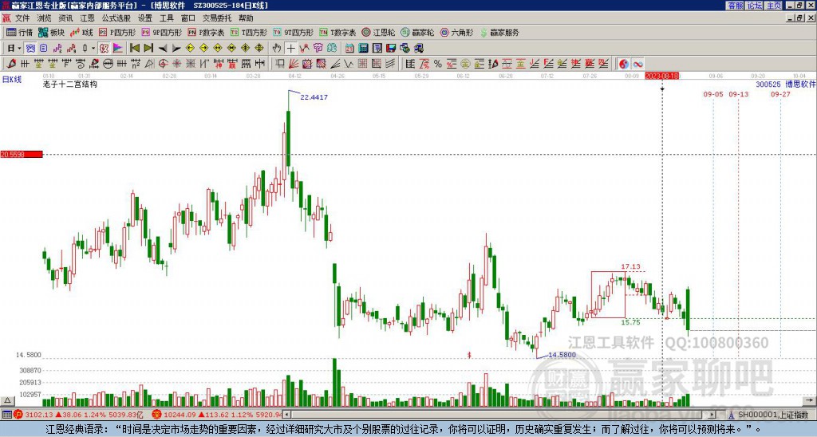Click the 14.5800 low price label on chart

tap(562, 355)
